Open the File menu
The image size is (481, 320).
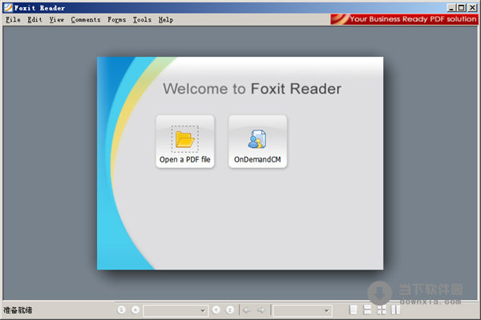click(x=13, y=19)
